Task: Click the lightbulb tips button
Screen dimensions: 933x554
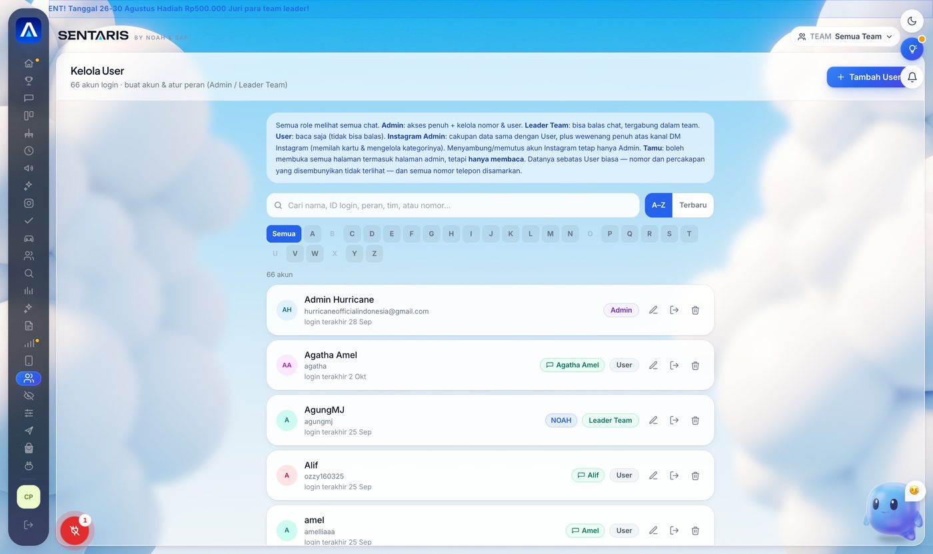Action: [912, 49]
